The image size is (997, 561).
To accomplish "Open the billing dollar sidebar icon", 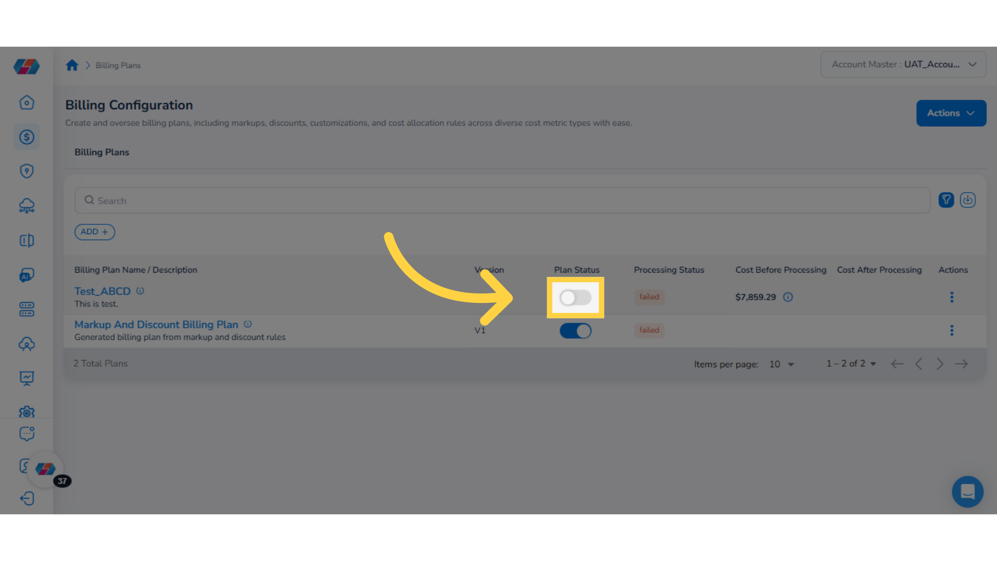I will click(26, 137).
